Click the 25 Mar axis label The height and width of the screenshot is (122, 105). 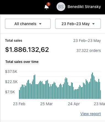pos(47,104)
